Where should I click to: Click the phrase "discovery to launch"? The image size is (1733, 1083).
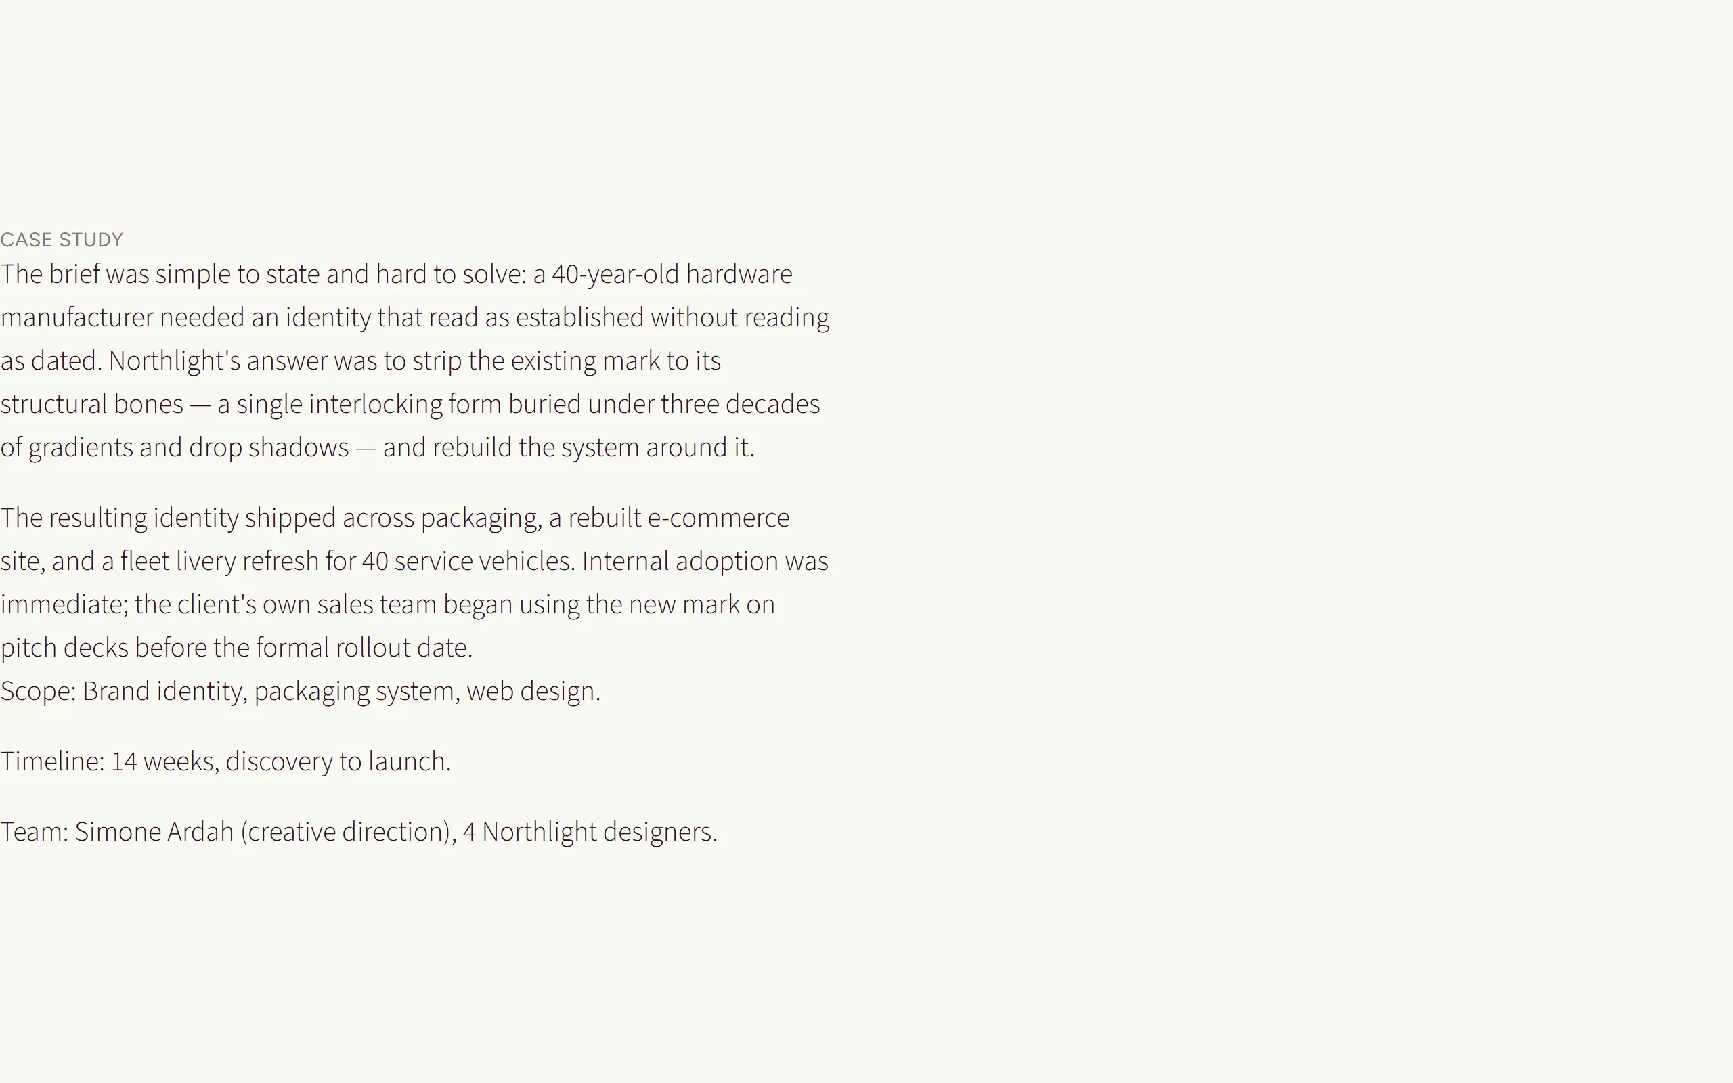click(x=335, y=761)
